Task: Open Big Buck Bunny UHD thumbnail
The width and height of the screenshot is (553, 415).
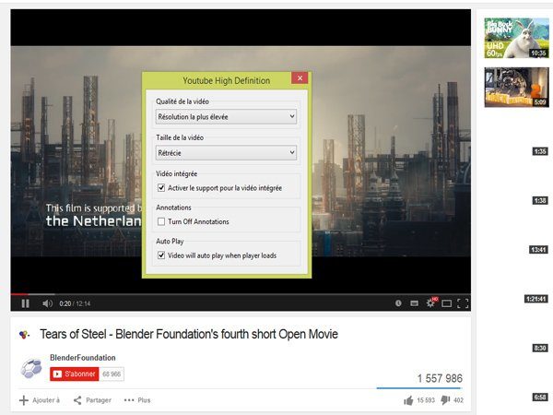Action: pyautogui.click(x=516, y=38)
